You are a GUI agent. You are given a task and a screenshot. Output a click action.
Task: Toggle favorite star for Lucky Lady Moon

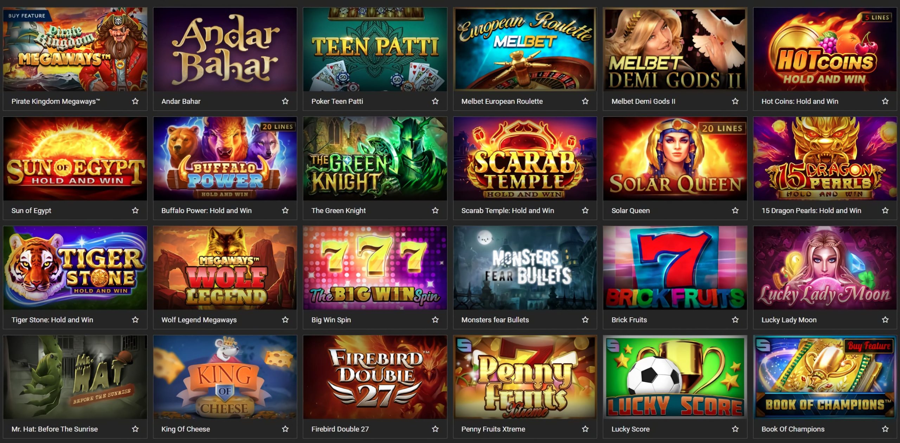point(885,320)
